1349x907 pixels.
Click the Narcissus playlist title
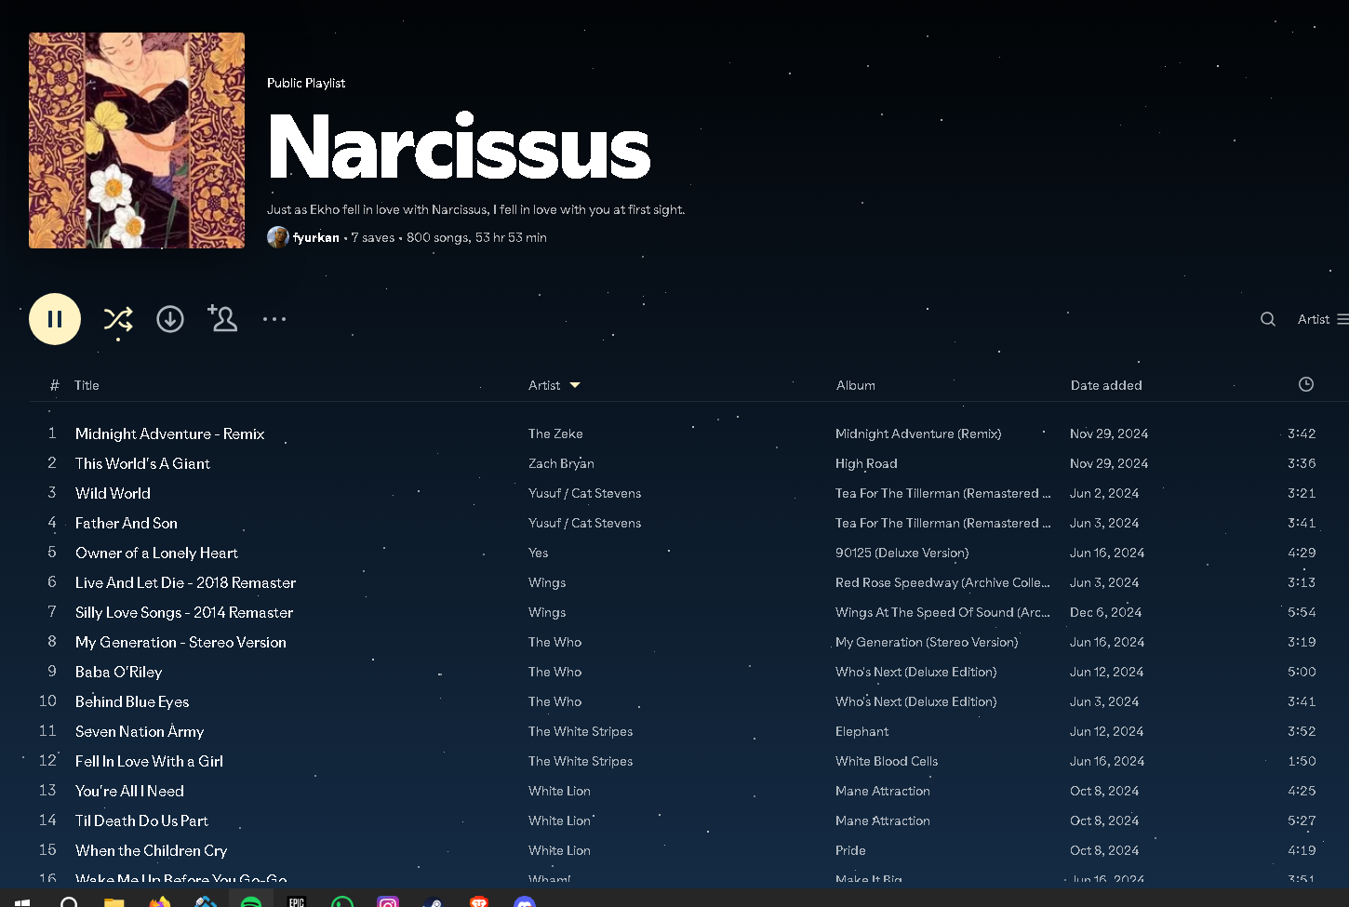point(460,147)
